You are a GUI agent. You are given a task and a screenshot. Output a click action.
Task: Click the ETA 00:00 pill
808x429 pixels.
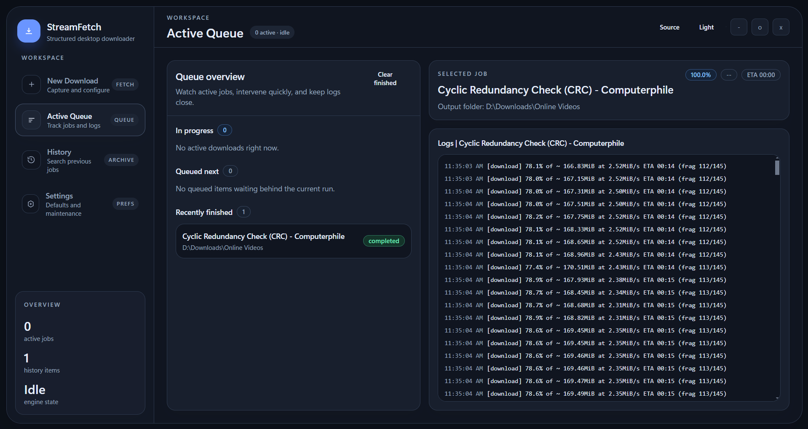(761, 75)
